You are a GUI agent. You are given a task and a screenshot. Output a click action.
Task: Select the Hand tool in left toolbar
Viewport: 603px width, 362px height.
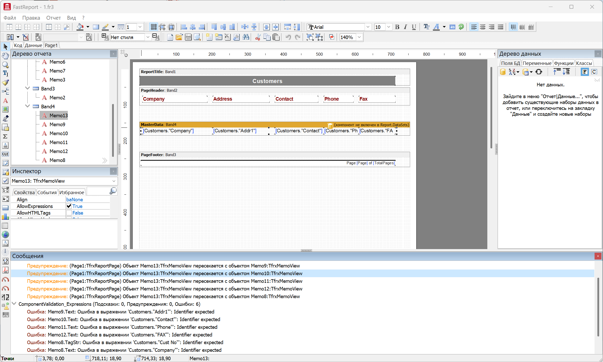(x=5, y=56)
